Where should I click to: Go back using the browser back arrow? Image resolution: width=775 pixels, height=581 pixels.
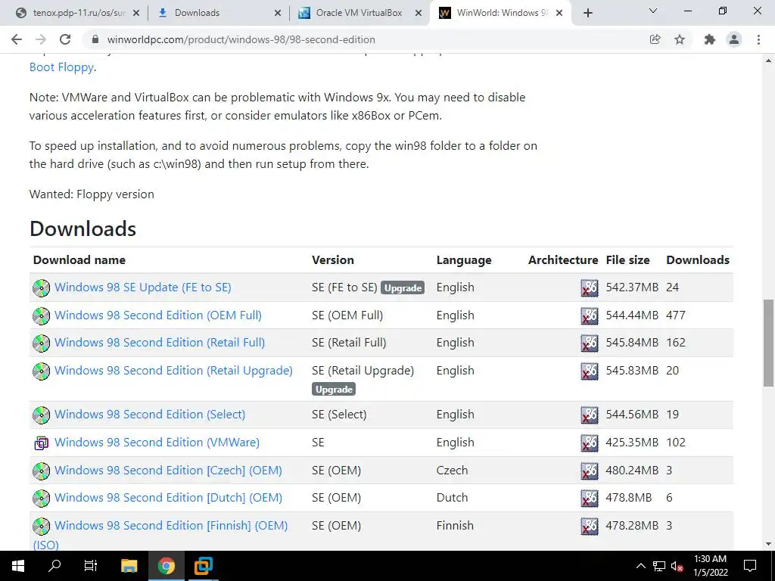(17, 39)
